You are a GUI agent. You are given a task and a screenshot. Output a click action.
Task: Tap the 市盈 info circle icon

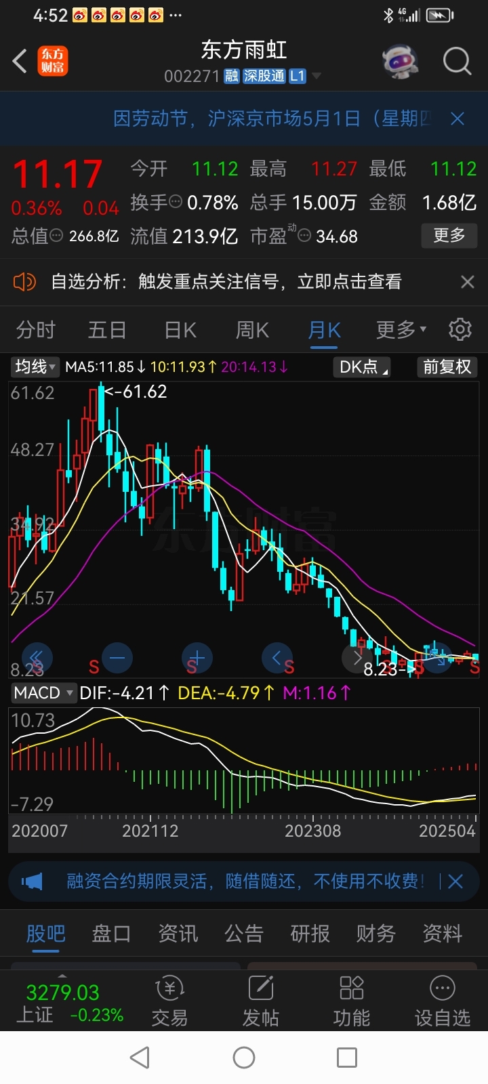tap(304, 236)
